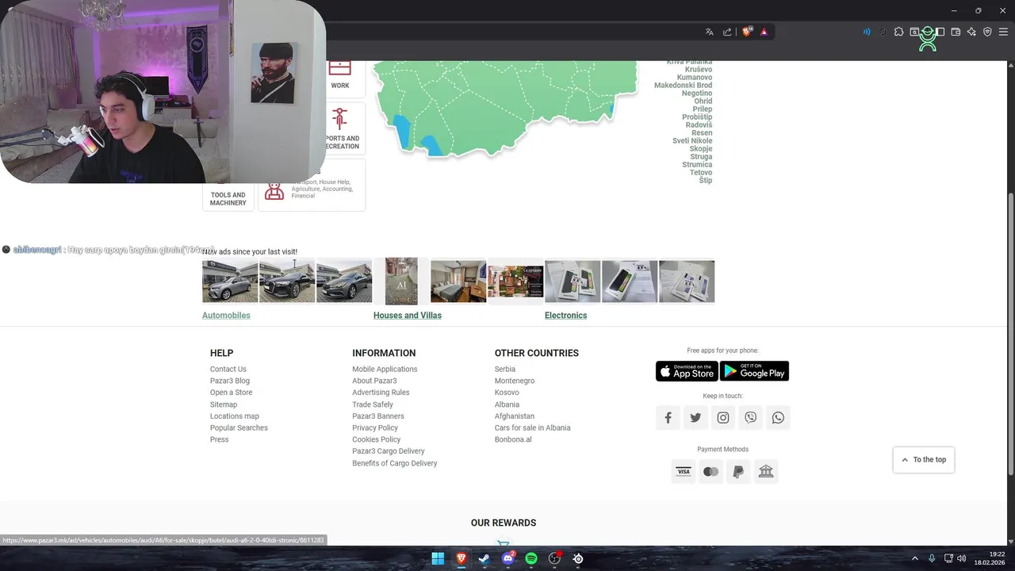Open the Facebook social icon
This screenshot has width=1015, height=571.
[x=668, y=418]
